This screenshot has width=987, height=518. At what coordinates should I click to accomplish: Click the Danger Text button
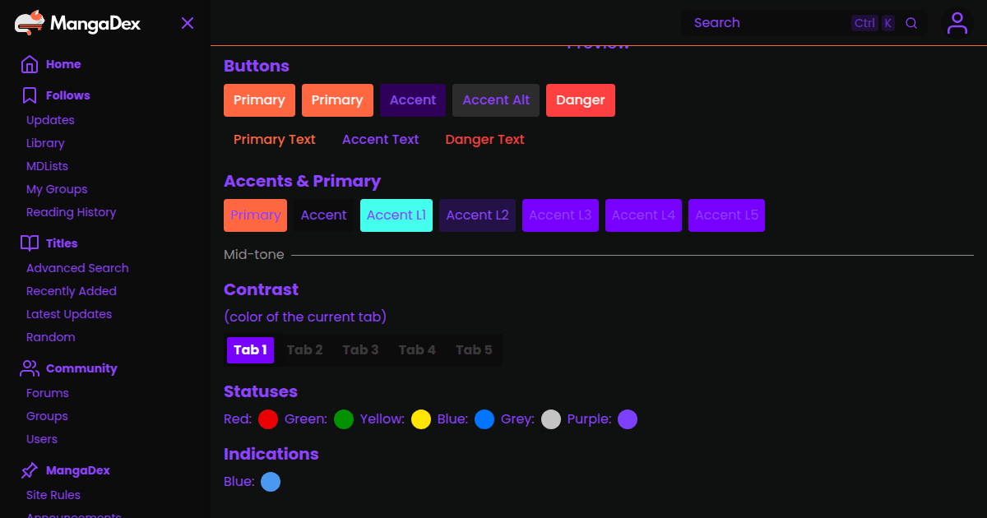tap(485, 140)
